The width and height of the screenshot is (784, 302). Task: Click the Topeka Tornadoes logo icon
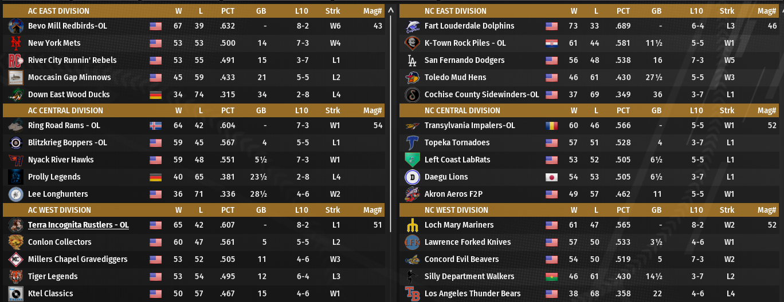(412, 142)
